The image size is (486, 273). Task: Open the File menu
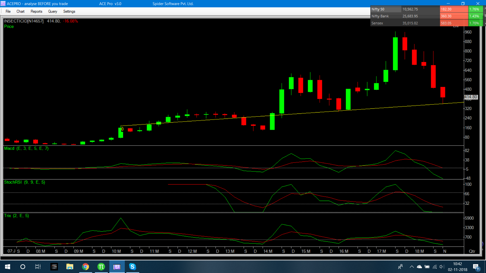click(x=8, y=11)
